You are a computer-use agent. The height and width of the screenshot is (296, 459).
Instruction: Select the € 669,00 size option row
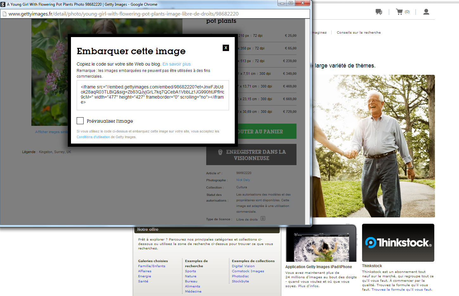click(x=267, y=99)
